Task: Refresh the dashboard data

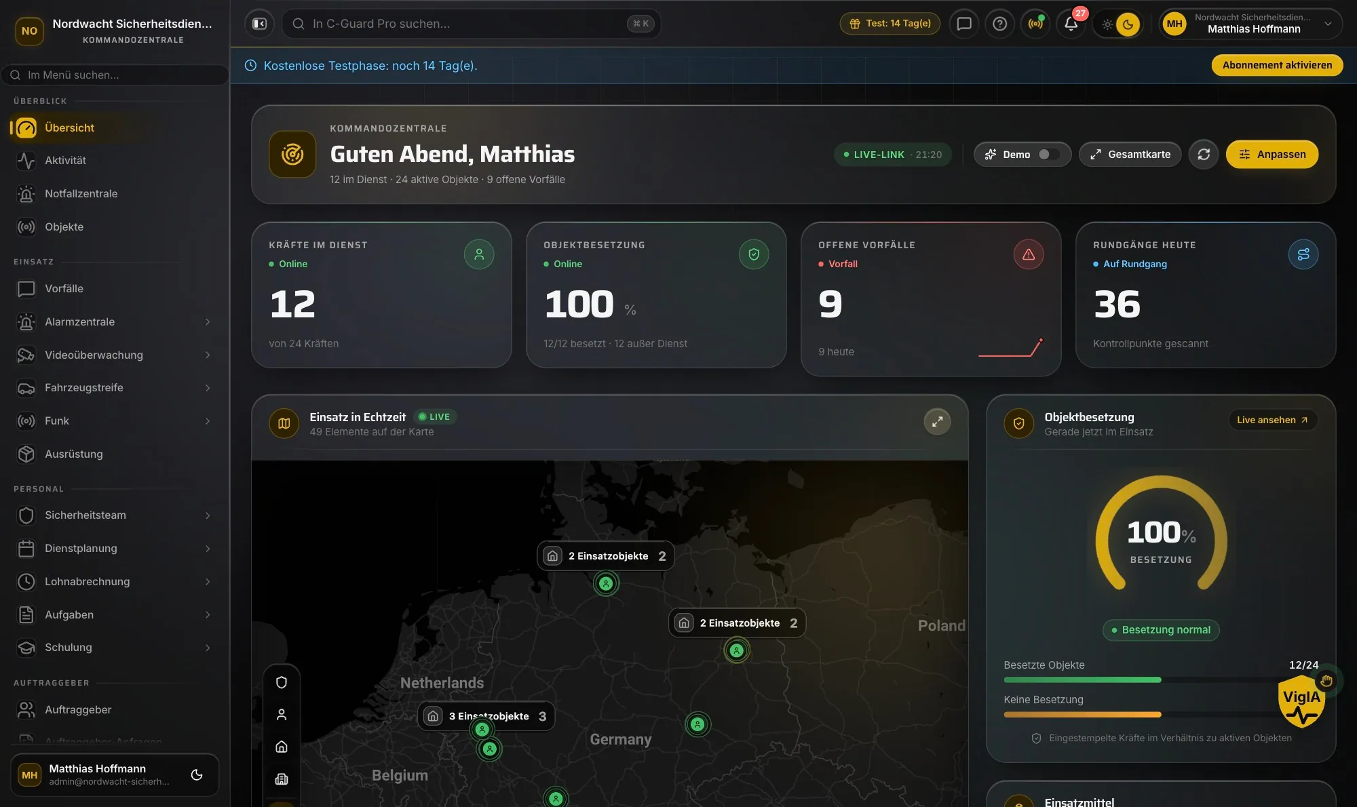Action: [1204, 155]
